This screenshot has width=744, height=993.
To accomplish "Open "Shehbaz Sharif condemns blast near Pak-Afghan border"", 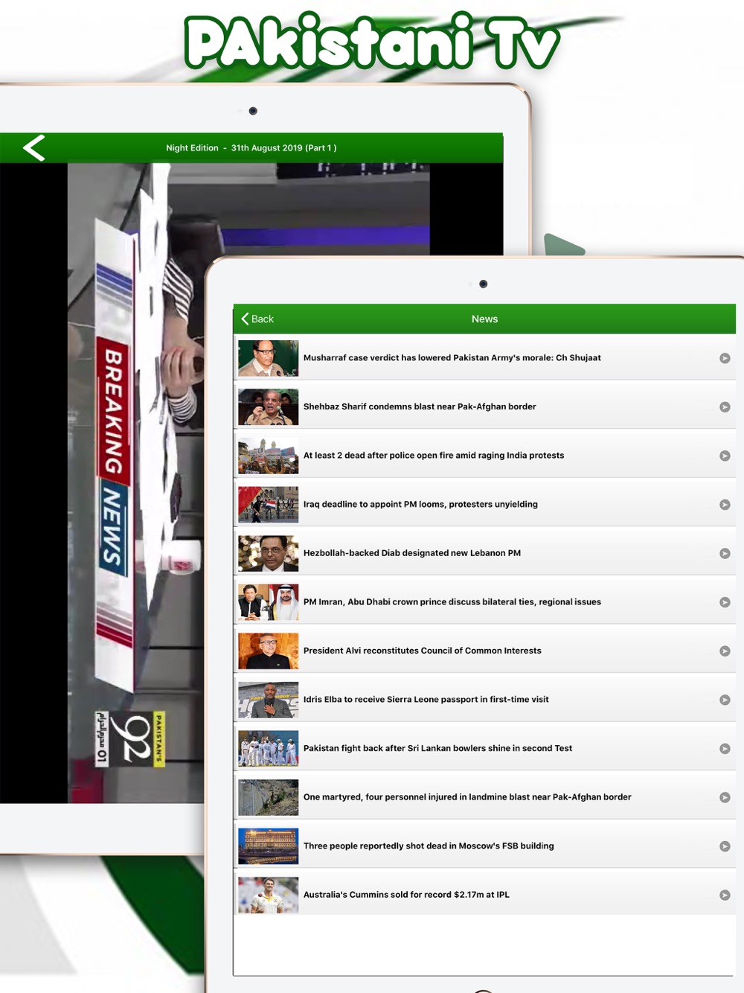I will (420, 406).
